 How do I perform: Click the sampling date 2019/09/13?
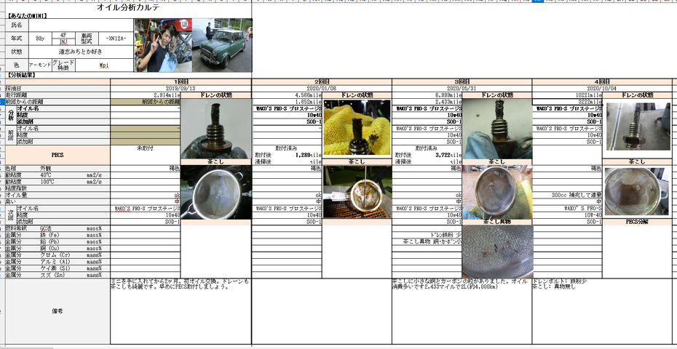181,88
